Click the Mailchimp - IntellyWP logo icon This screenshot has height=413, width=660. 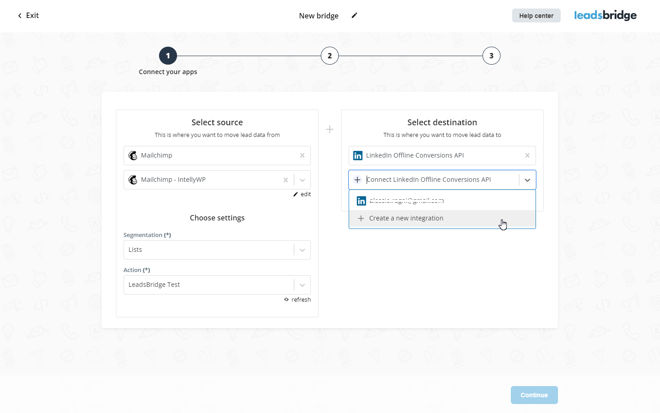point(133,180)
